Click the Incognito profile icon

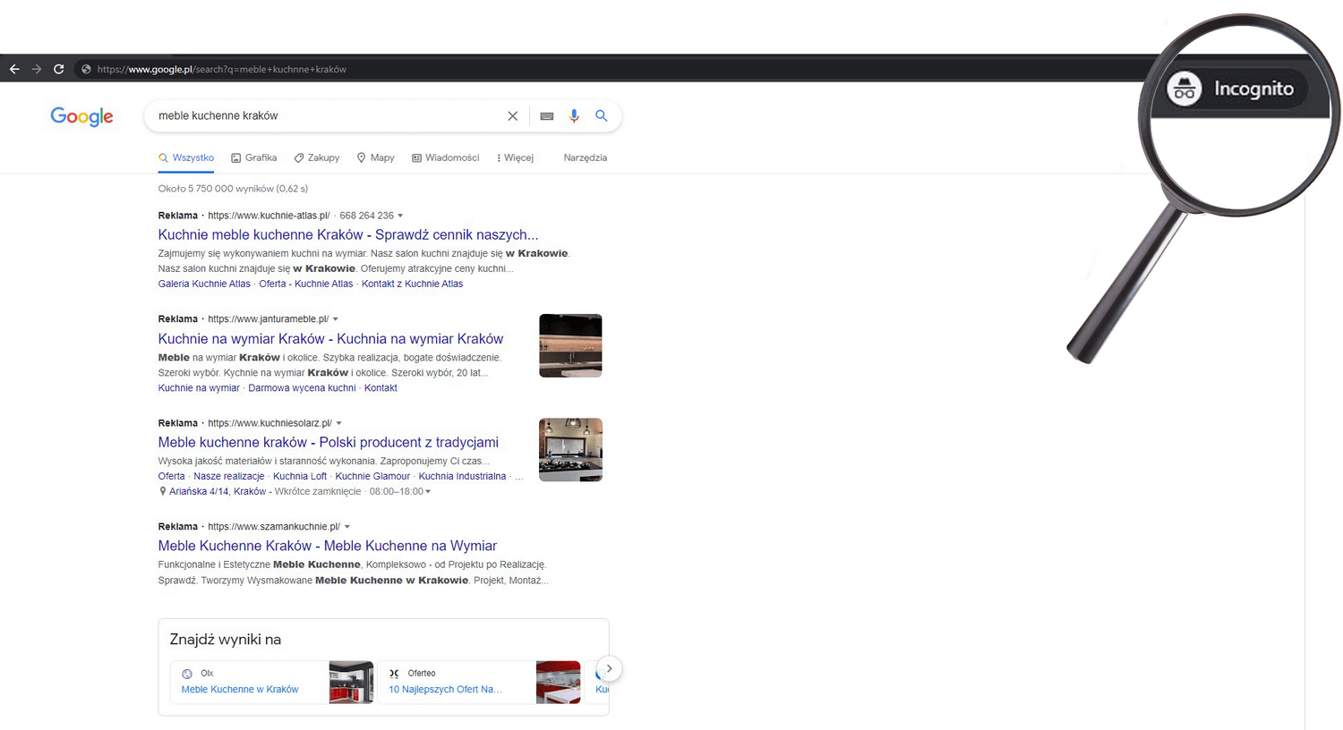point(1184,89)
